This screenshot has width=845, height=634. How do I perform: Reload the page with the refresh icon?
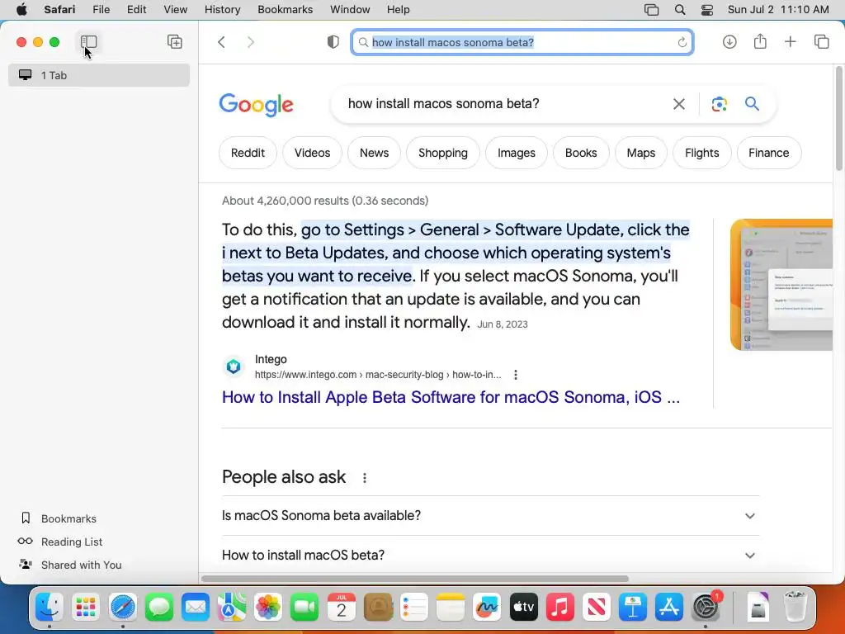(x=682, y=42)
